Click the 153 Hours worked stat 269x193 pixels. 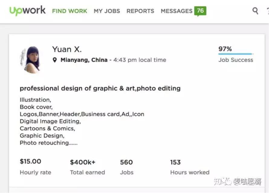175,162
